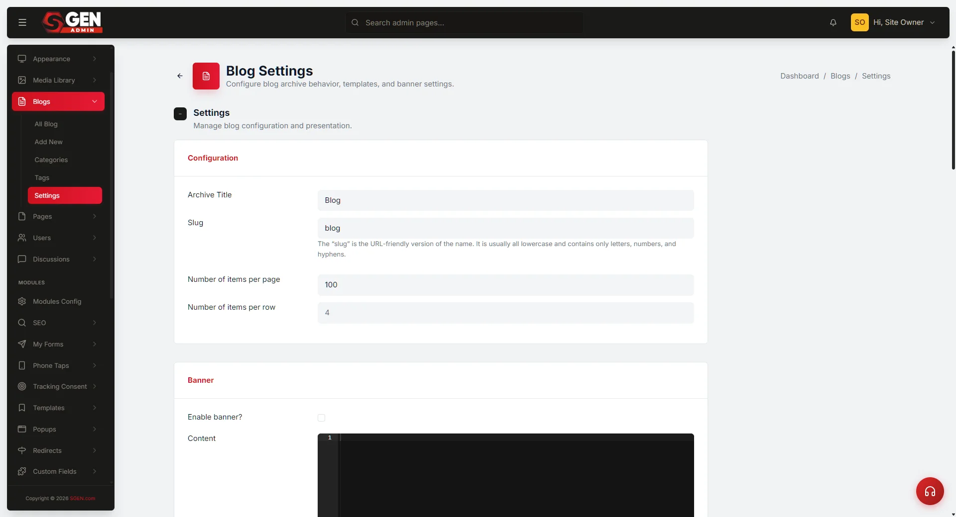This screenshot has height=517, width=956.
Task: Click the red Blog Settings document icon
Action: (206, 76)
